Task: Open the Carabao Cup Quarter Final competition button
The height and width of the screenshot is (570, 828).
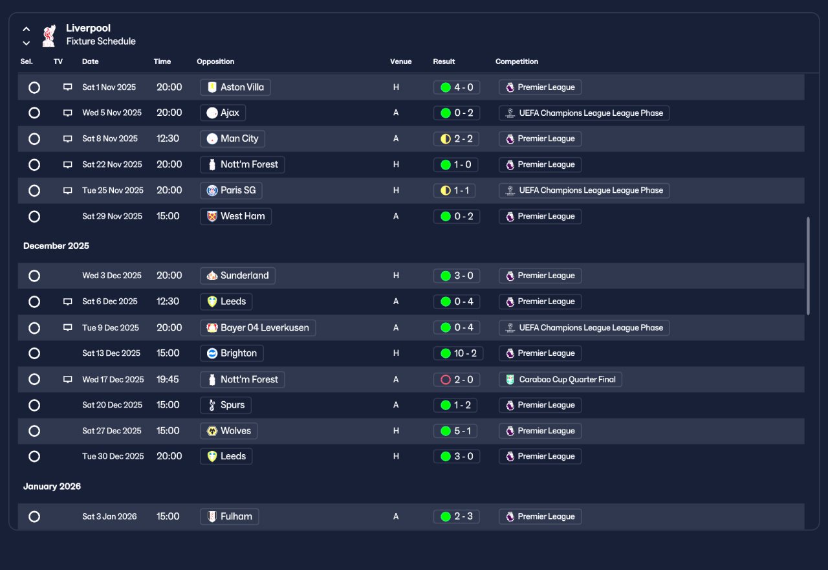Action: (x=560, y=379)
